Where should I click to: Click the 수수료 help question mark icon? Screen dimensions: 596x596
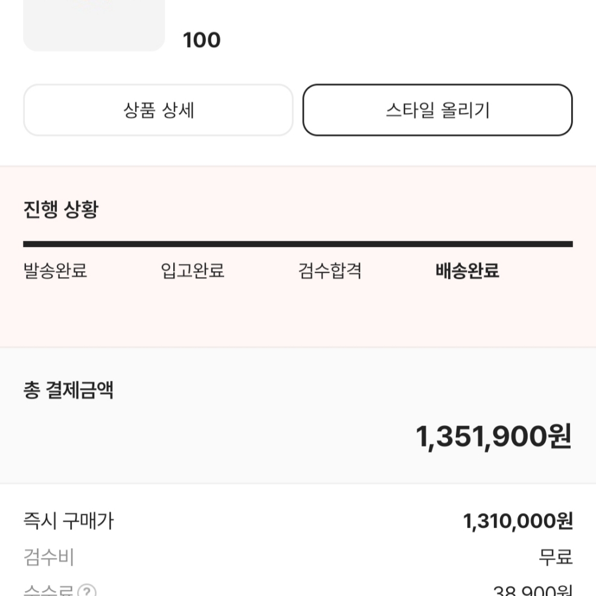pos(87,591)
